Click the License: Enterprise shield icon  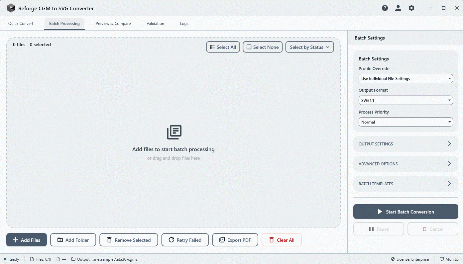coord(393,259)
